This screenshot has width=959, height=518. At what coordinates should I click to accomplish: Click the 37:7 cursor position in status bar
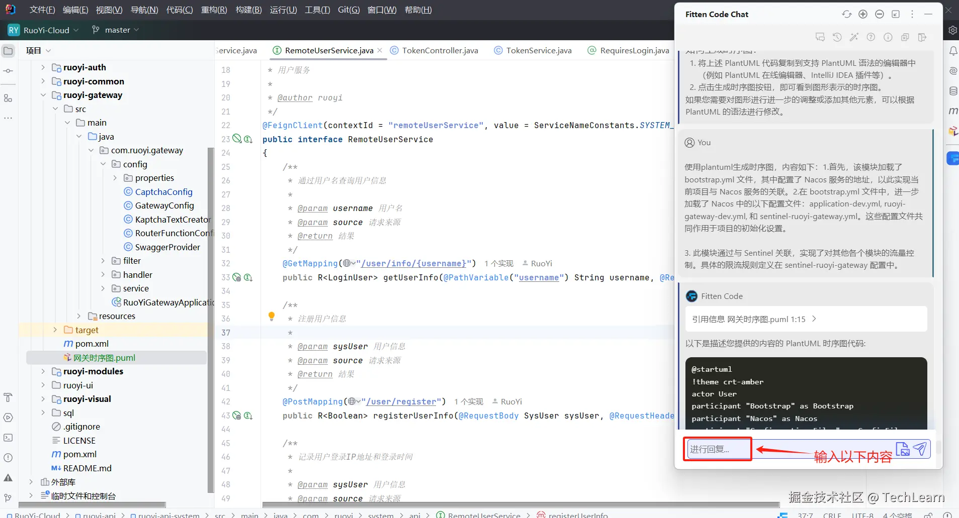tap(806, 514)
